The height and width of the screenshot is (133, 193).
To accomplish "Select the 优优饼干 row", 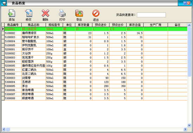I will (x=94, y=58).
